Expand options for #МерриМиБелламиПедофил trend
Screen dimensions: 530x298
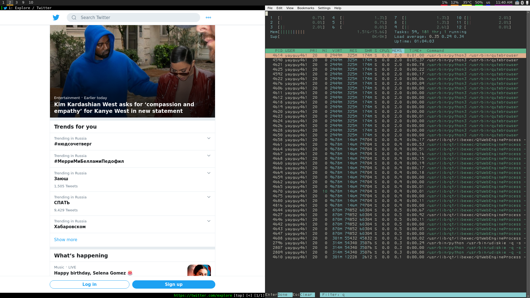[x=209, y=156]
